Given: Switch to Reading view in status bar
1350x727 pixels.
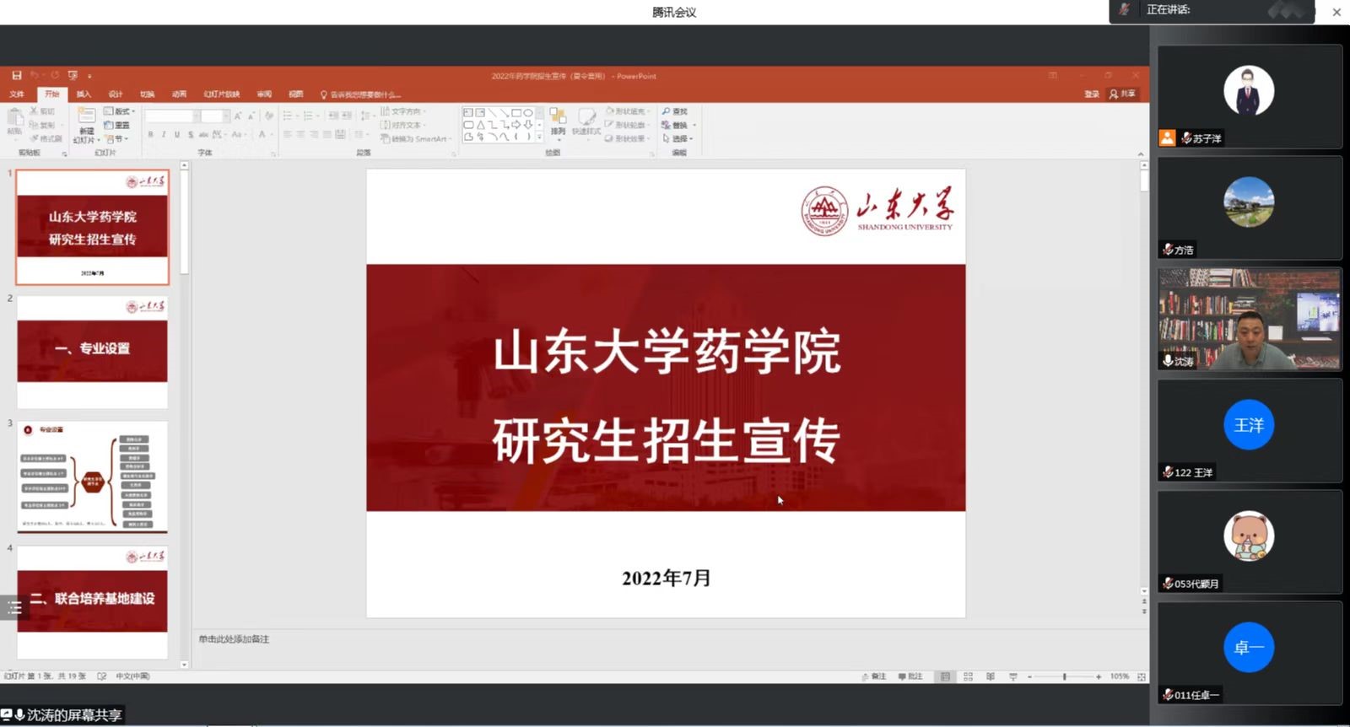Looking at the screenshot, I should 991,676.
